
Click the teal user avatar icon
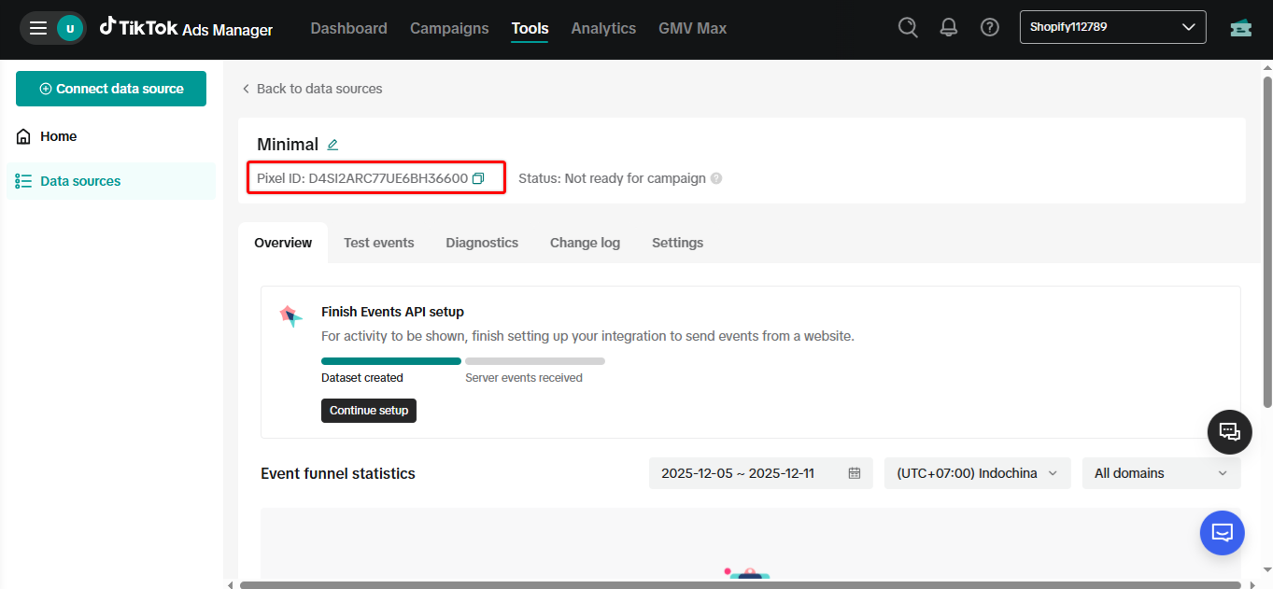[70, 28]
